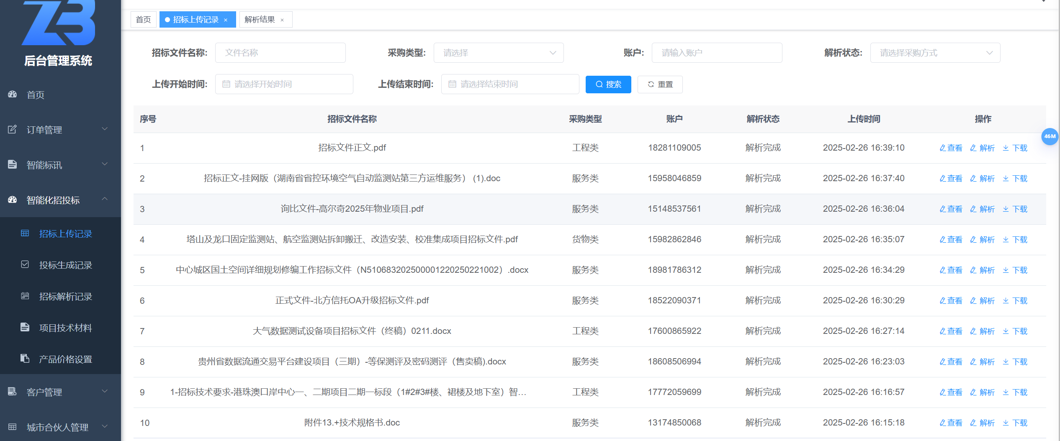
Task: Click the 产品价格设置 icon in sidebar
Action: (x=25, y=359)
